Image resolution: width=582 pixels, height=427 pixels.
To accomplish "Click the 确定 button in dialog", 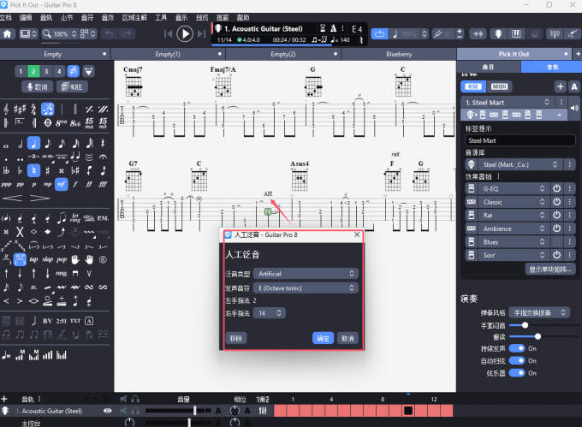I will (323, 338).
